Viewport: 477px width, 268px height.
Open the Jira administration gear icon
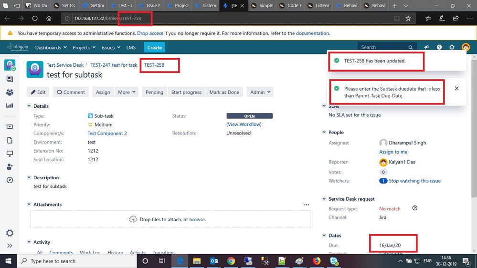coord(452,47)
